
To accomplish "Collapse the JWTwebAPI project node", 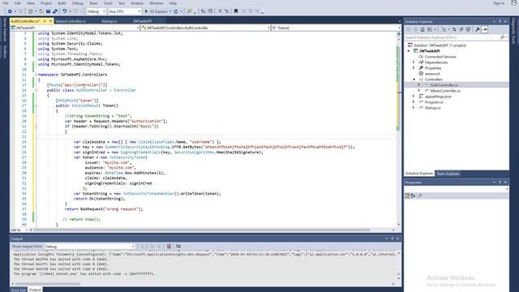I will pyautogui.click(x=409, y=51).
